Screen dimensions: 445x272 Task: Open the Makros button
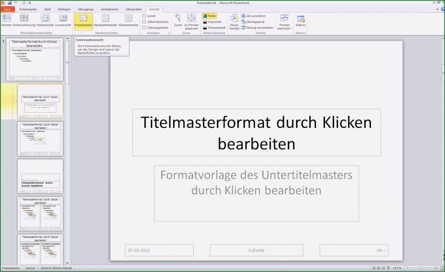[x=301, y=21]
